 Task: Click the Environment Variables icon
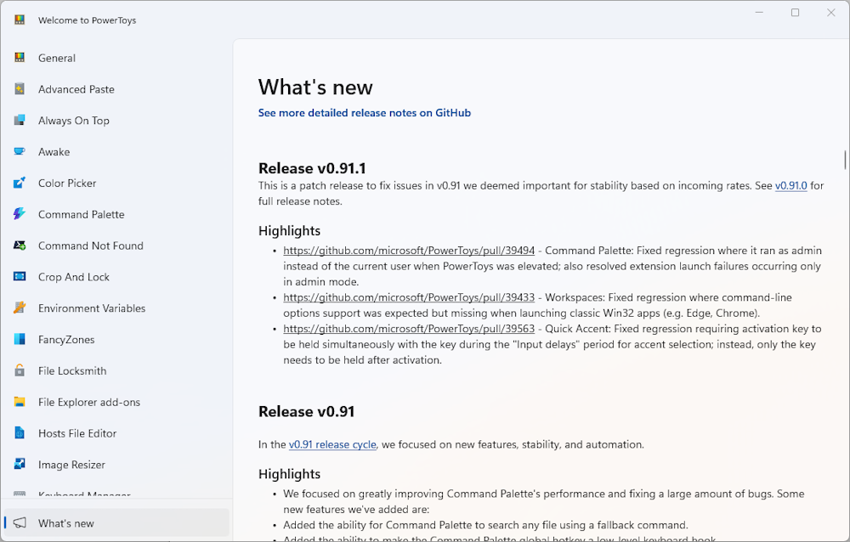[20, 308]
